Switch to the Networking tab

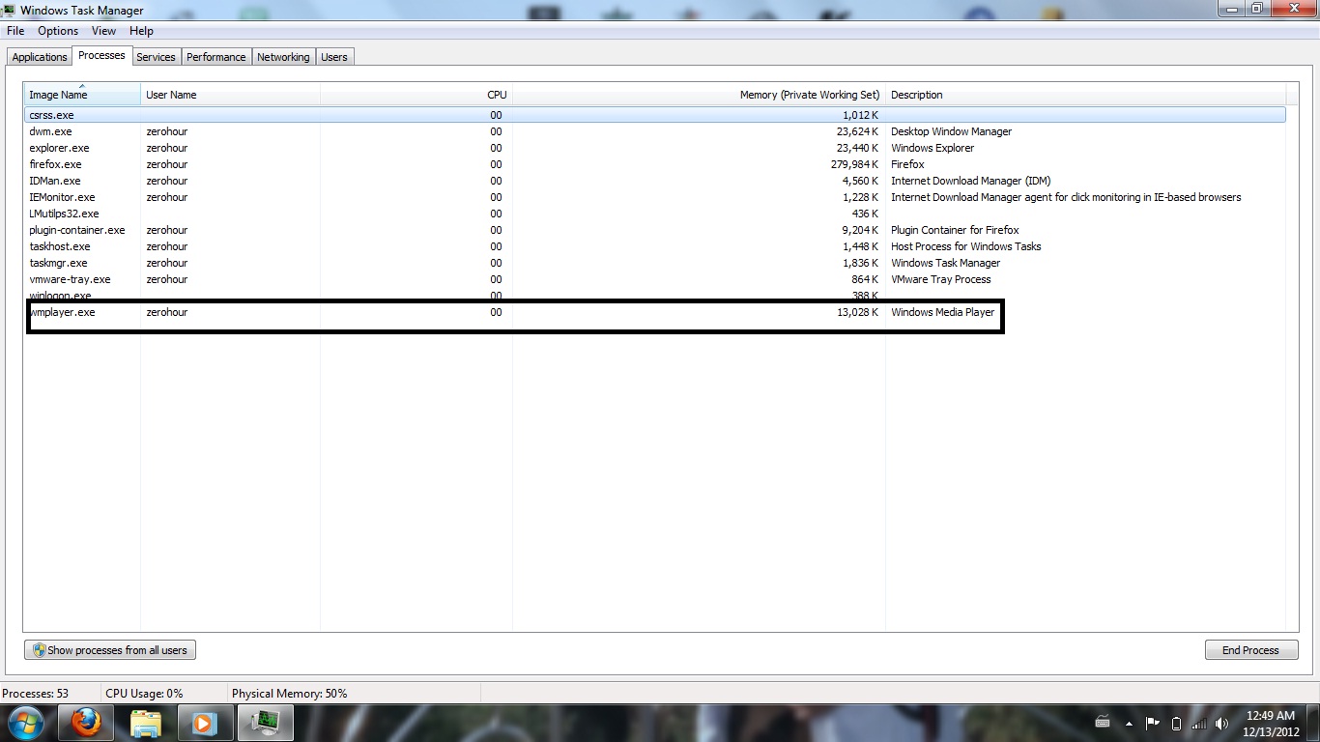tap(283, 57)
